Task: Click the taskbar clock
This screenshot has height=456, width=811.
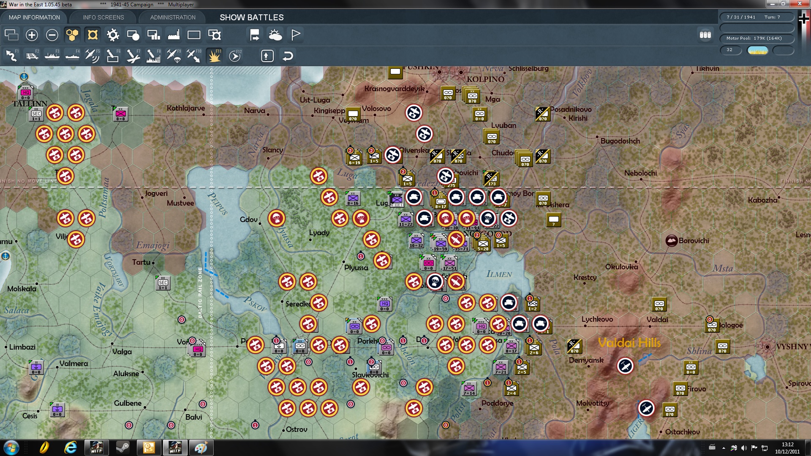Action: coord(787,448)
